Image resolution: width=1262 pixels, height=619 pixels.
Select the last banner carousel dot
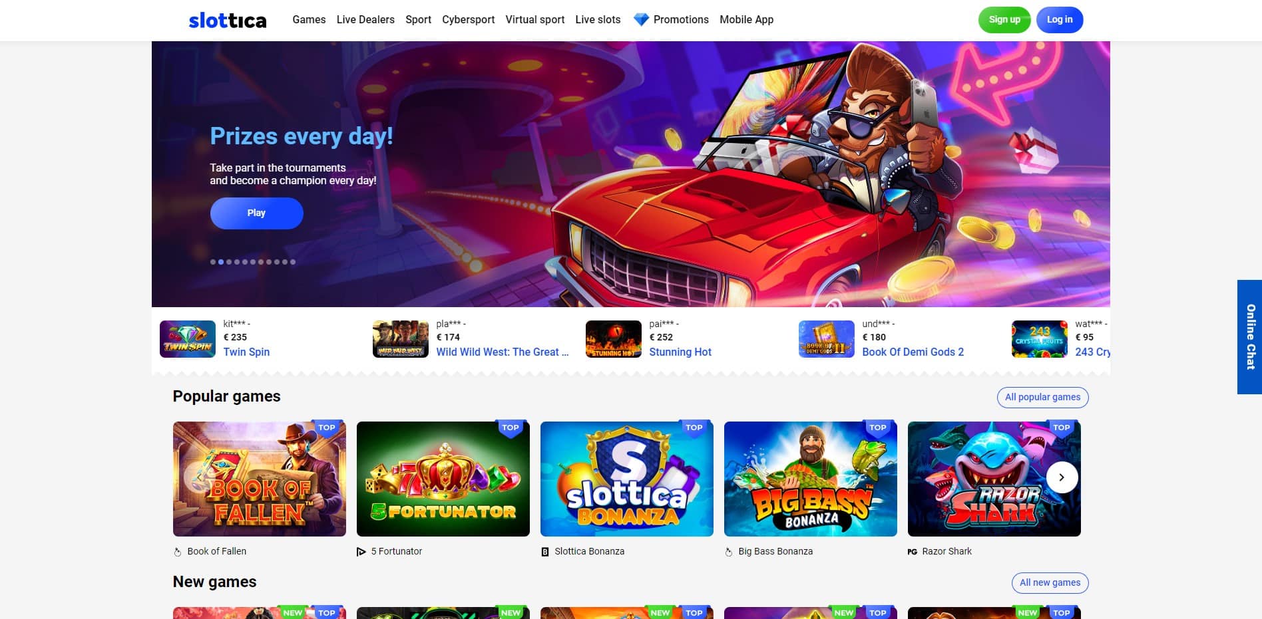coord(293,262)
